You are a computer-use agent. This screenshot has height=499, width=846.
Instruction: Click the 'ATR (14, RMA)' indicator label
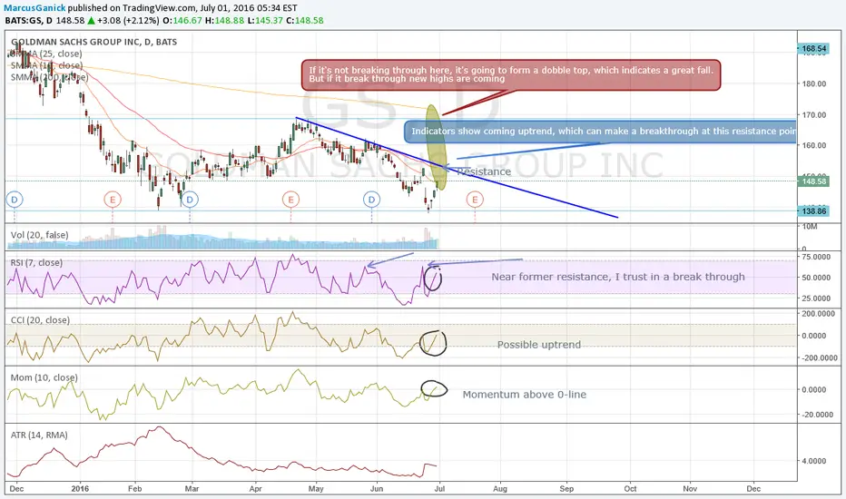tap(39, 435)
